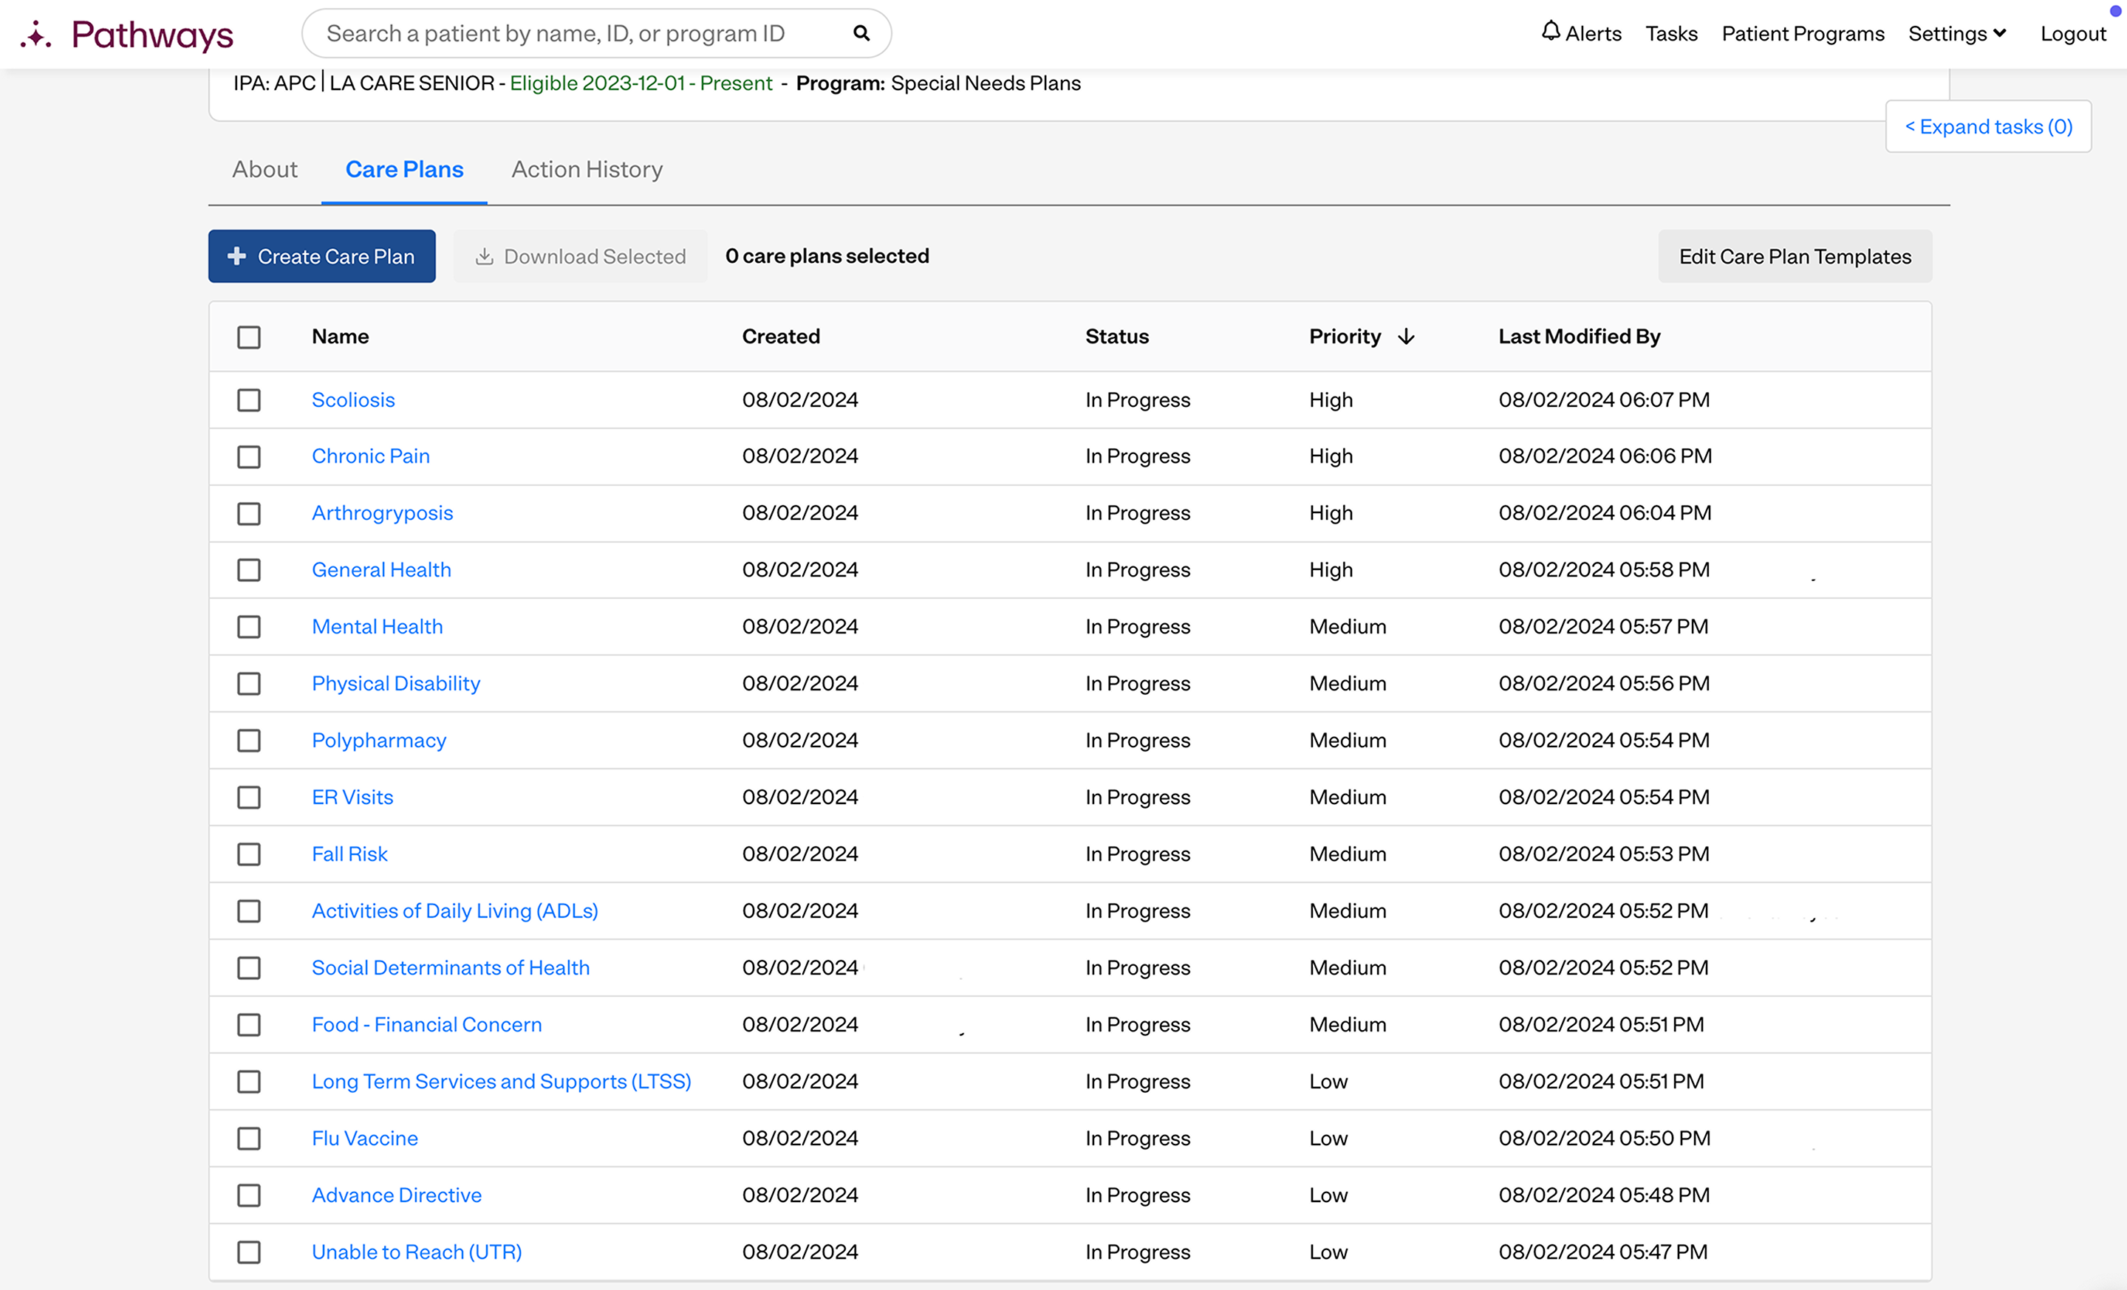The image size is (2127, 1290).
Task: Open the Action History tab
Action: point(587,169)
